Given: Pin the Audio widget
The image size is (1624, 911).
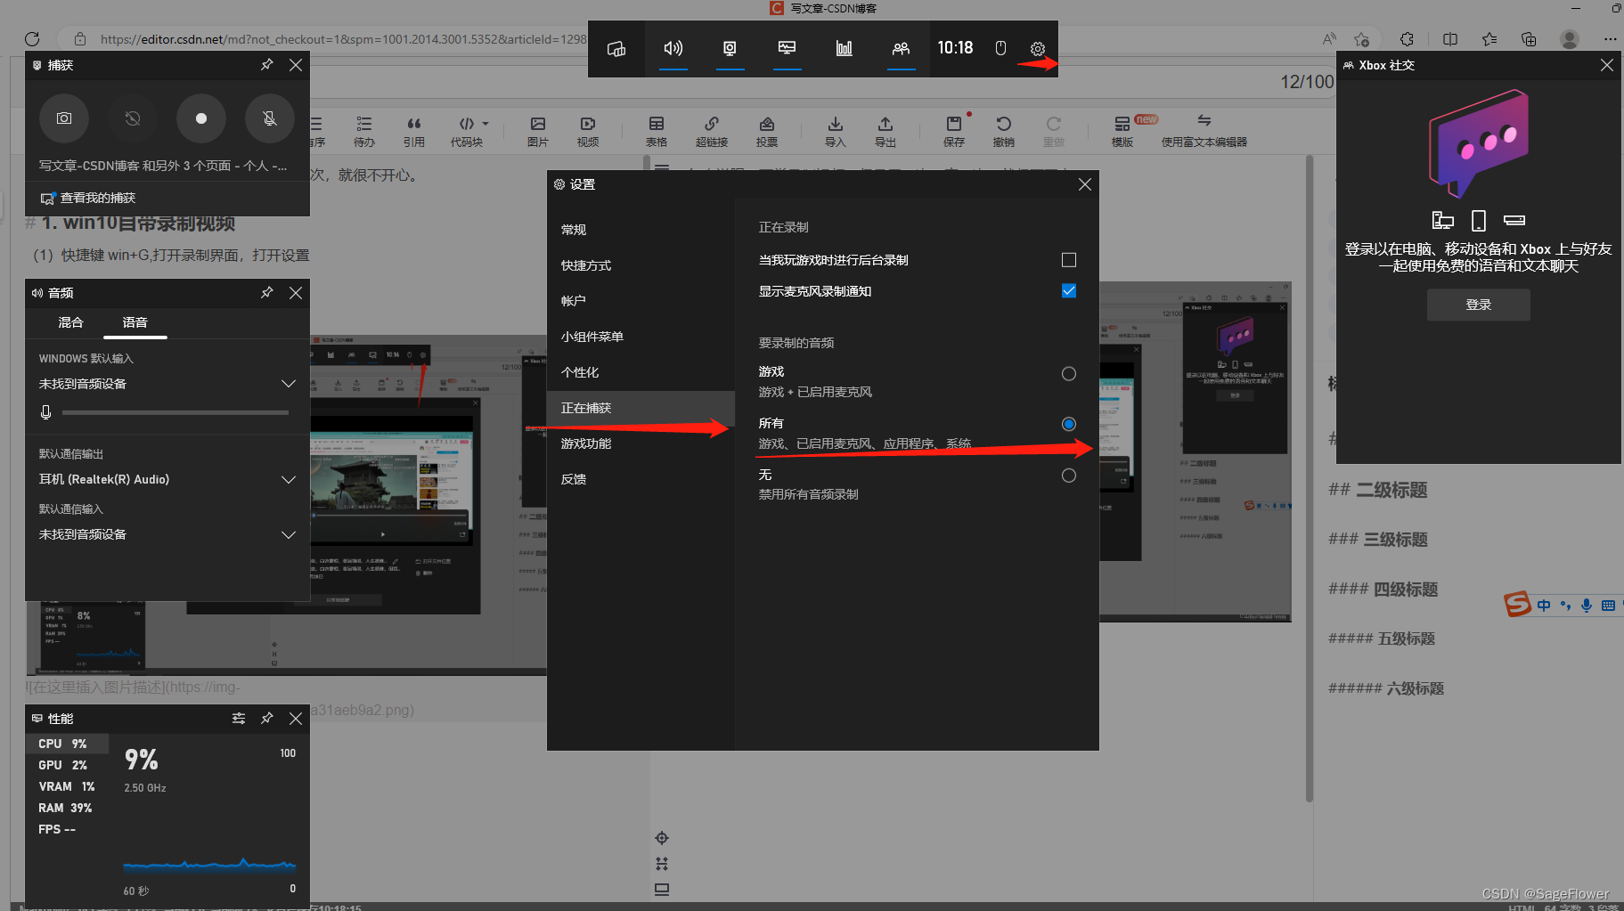Looking at the screenshot, I should [266, 293].
